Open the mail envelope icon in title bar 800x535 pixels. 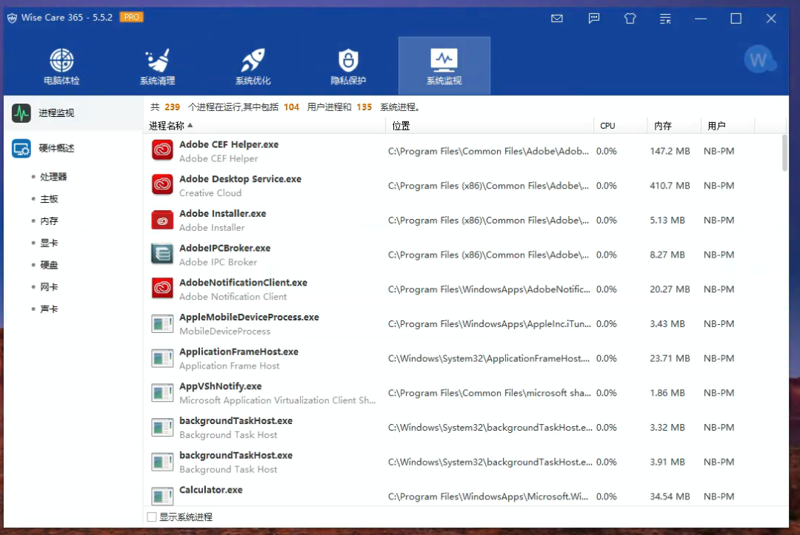pos(556,18)
